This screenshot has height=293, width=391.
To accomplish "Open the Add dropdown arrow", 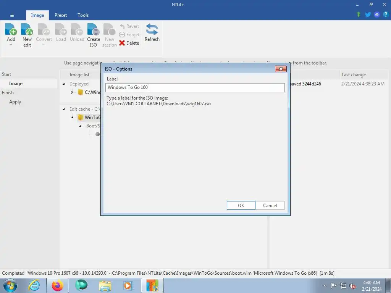I will point(11,45).
